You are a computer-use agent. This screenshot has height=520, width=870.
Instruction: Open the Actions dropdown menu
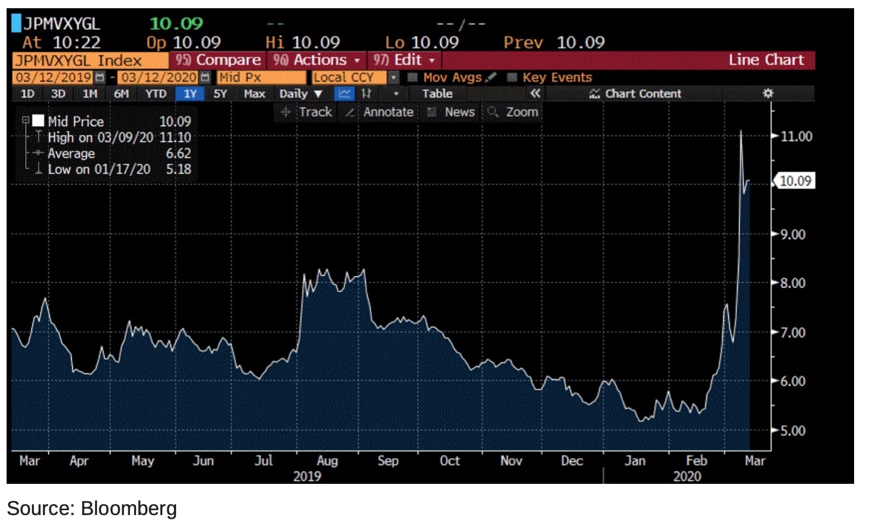[x=317, y=60]
